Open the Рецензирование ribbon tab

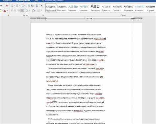pos(23,1)
